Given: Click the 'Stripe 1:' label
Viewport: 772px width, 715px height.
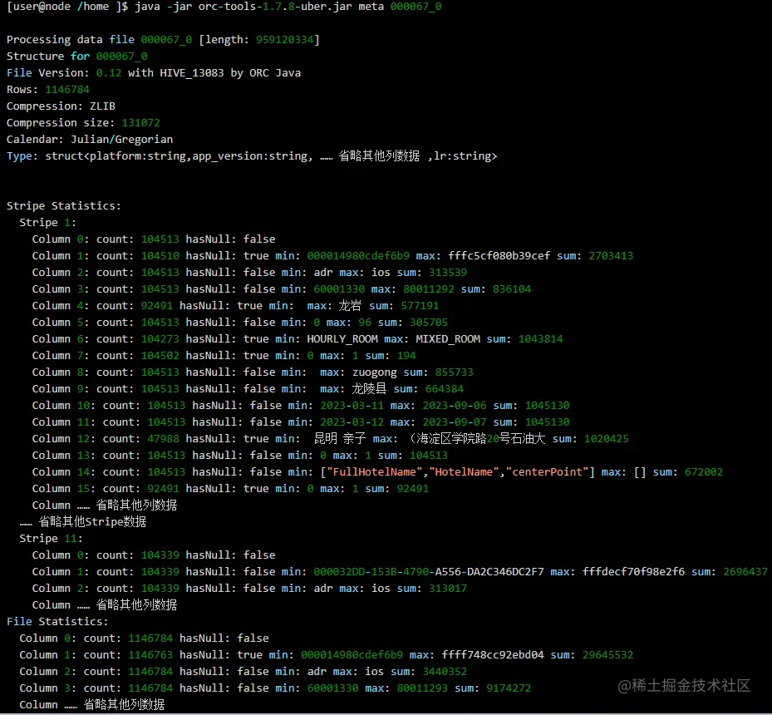Looking at the screenshot, I should (x=47, y=223).
